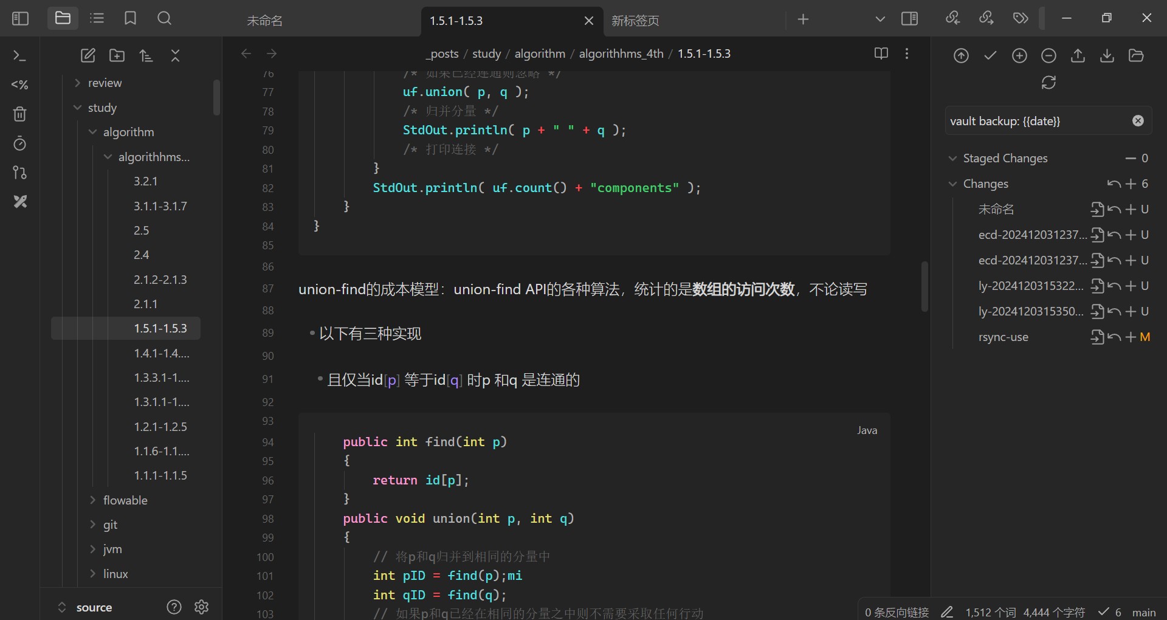Toggle editing mode pencil in status bar

pyautogui.click(x=947, y=612)
